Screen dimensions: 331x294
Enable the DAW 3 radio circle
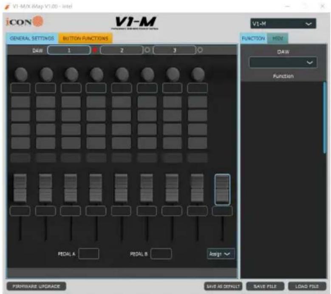tap(200, 50)
